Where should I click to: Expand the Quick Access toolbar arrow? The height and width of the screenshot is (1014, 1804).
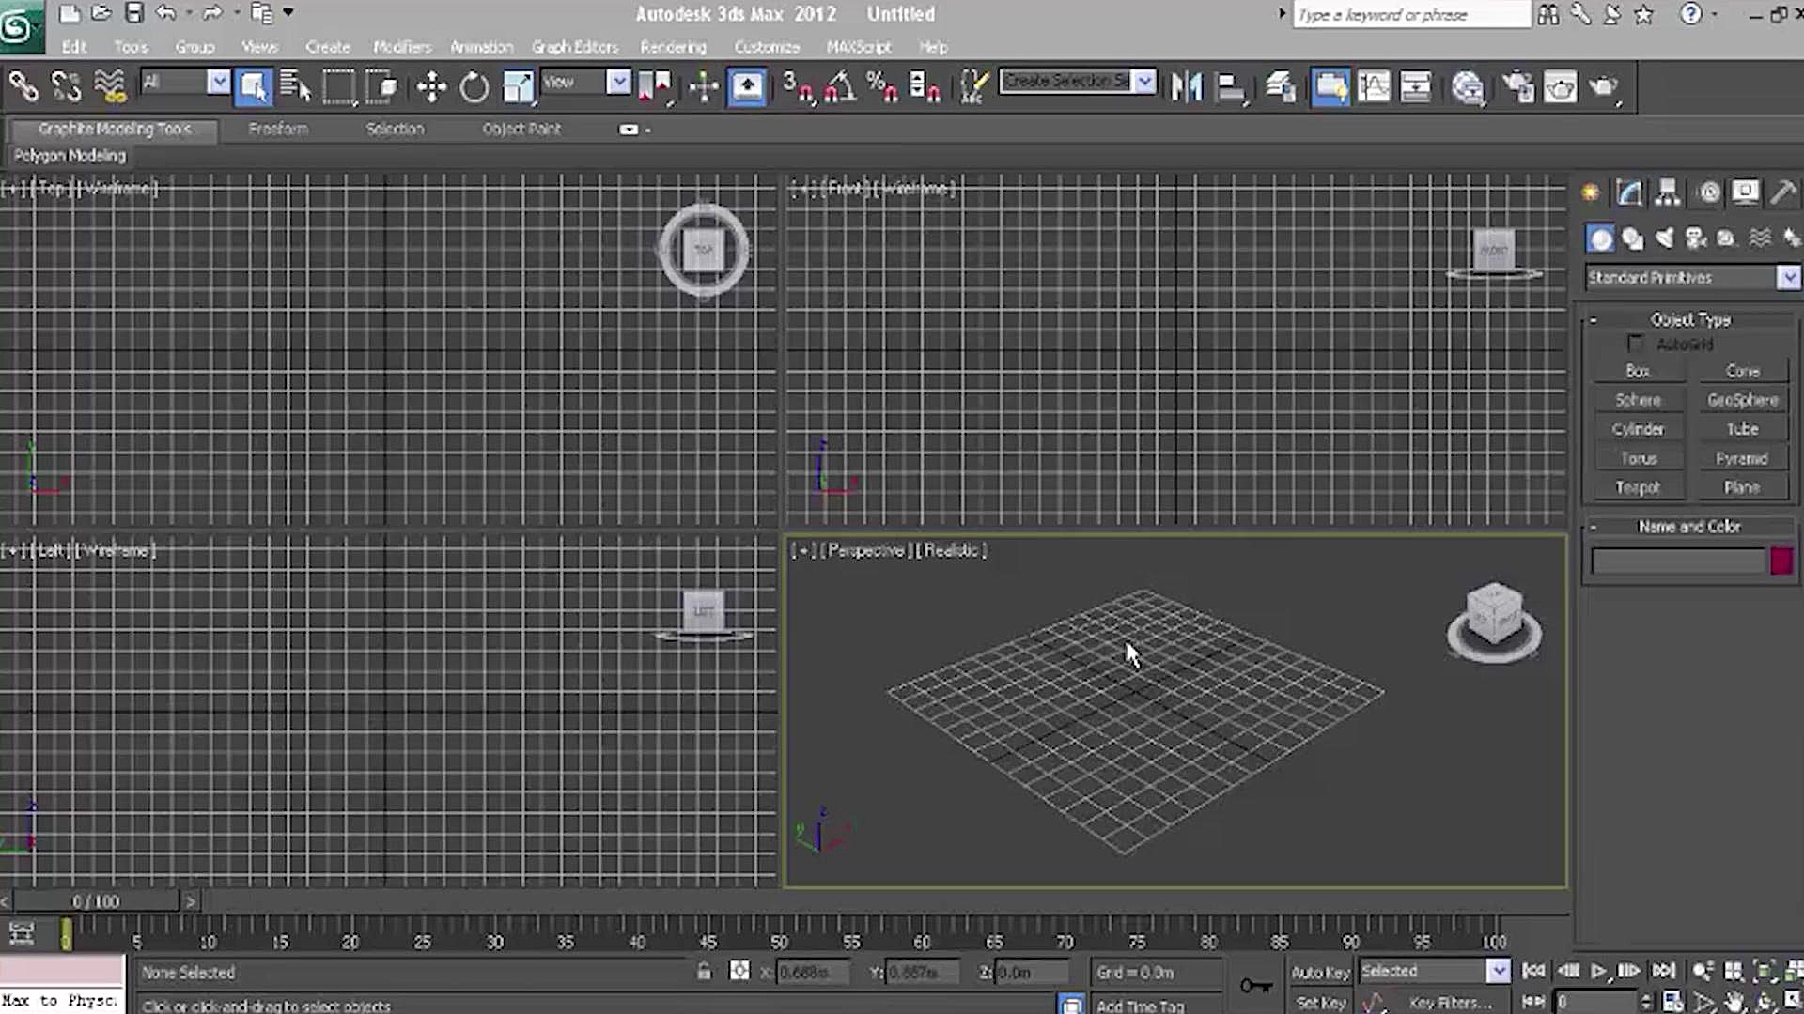point(288,13)
